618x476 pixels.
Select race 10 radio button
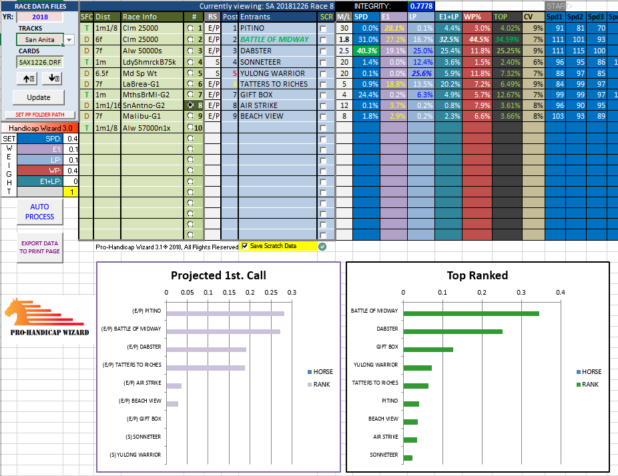pyautogui.click(x=191, y=127)
